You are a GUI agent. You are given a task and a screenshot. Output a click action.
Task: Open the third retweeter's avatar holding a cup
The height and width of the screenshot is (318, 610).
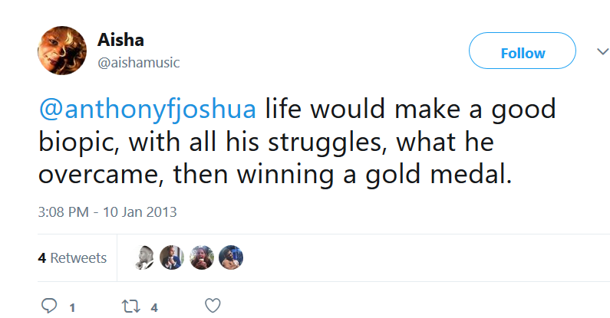point(202,257)
